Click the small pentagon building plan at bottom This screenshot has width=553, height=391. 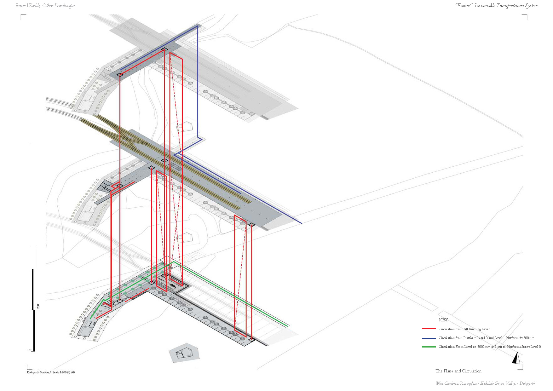(x=184, y=353)
